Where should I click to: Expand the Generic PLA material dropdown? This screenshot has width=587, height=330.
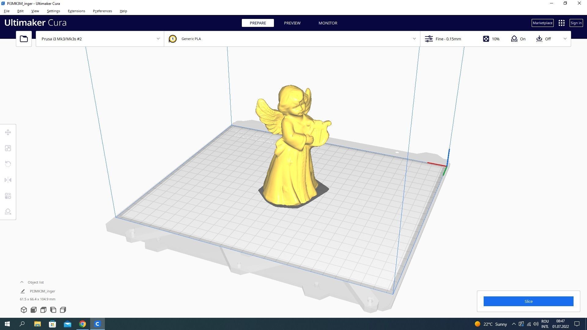tap(414, 39)
